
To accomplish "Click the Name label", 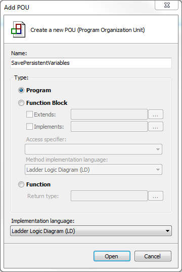I will [x=19, y=53].
